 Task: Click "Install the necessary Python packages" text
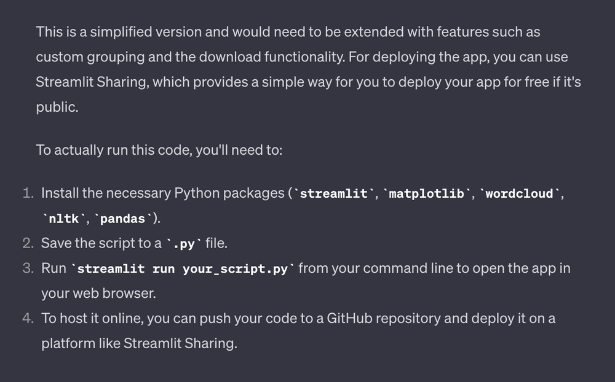tap(163, 193)
